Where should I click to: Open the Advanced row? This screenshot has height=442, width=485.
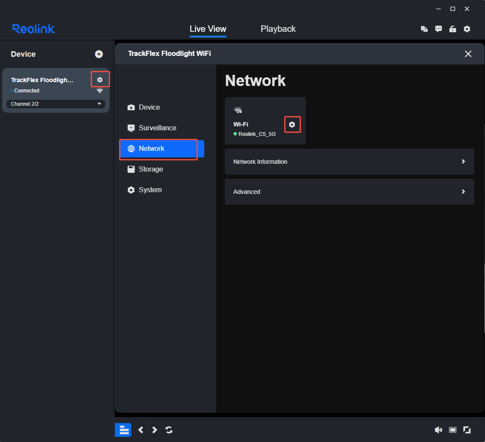[349, 191]
